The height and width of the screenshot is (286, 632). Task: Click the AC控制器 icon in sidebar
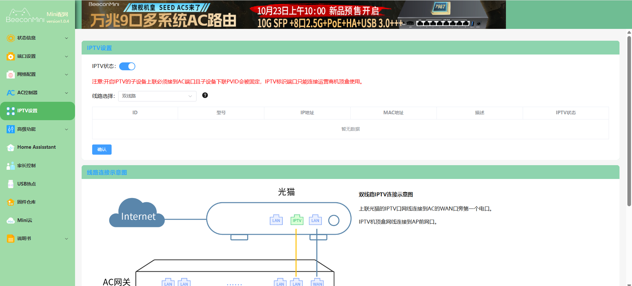point(11,93)
